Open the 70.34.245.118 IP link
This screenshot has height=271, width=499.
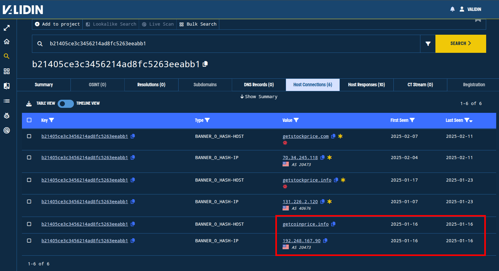[x=300, y=158]
